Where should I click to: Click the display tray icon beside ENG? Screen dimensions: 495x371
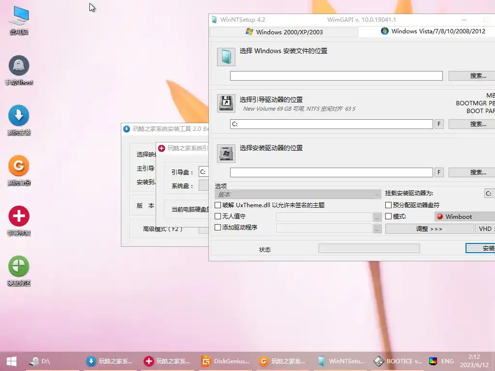(433, 361)
